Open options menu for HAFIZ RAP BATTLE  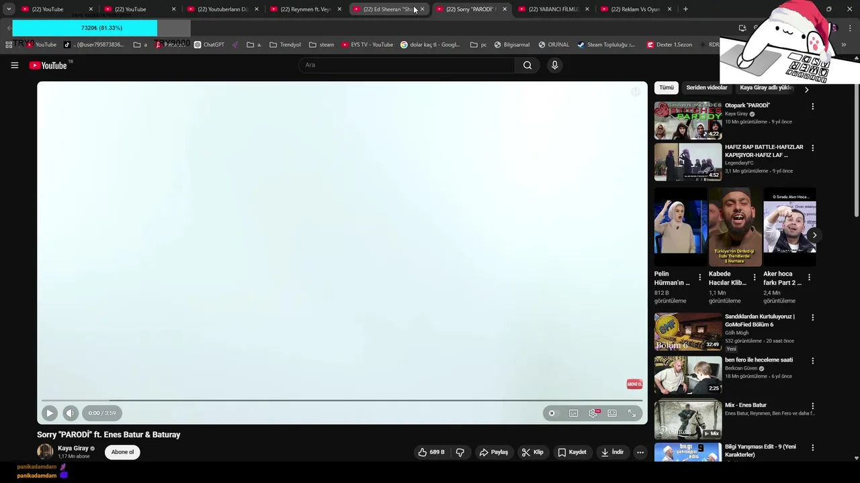tap(812, 148)
